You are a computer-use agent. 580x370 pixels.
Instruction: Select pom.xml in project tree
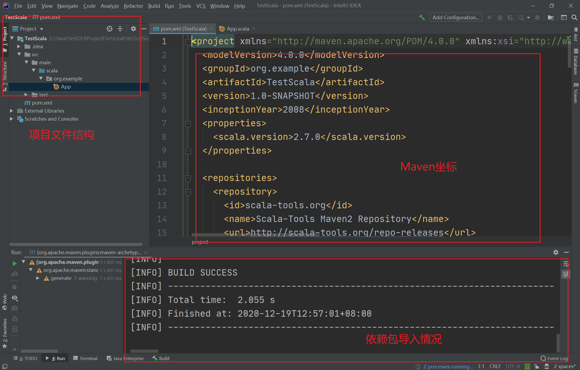[x=38, y=103]
